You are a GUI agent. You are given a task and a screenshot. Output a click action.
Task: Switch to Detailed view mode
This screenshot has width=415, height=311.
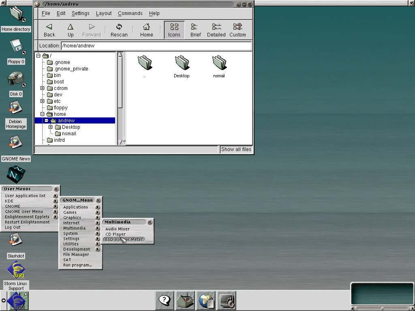(x=216, y=30)
